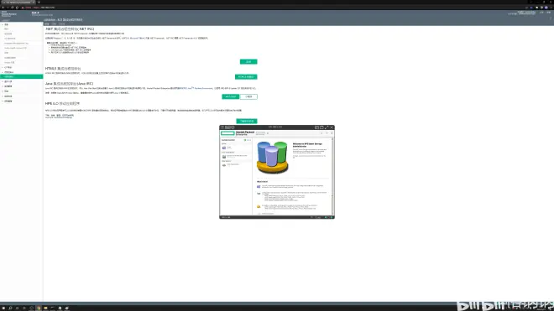Open File Explorer from the taskbar
Image resolution: width=554 pixels, height=311 pixels.
pos(45,308)
